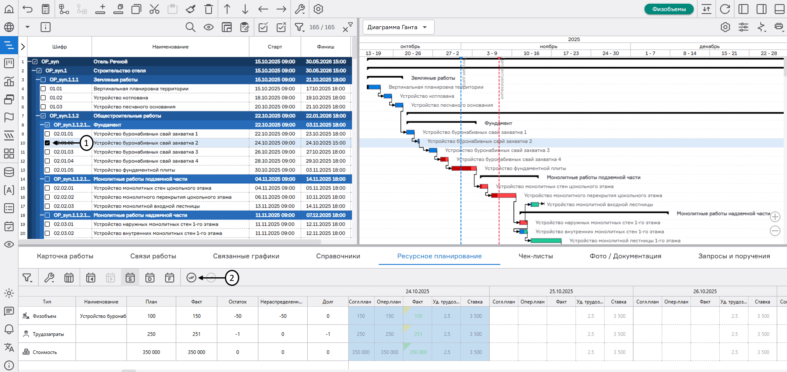Click the refresh icon in top bar

pos(725,9)
